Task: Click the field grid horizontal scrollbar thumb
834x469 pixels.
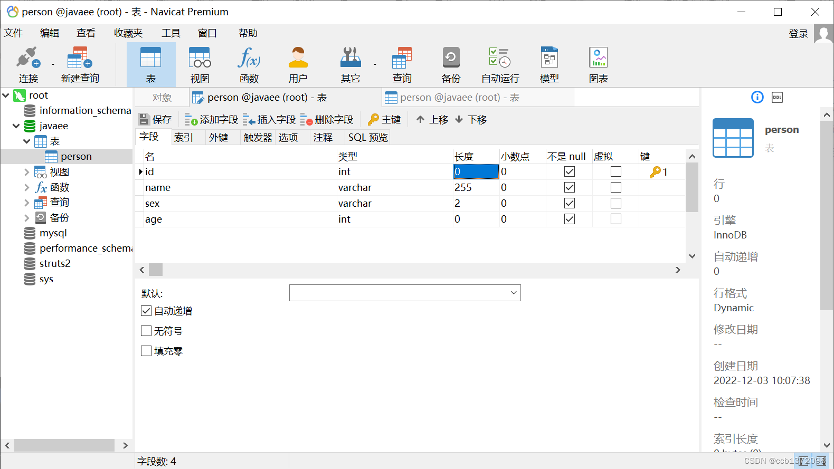Action: coord(156,270)
